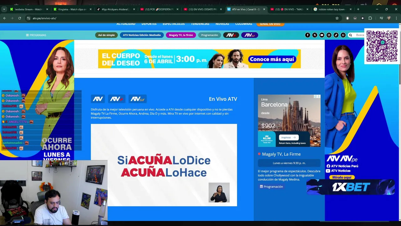
Task: Go back using the browser back arrow
Action: [x=4, y=18]
